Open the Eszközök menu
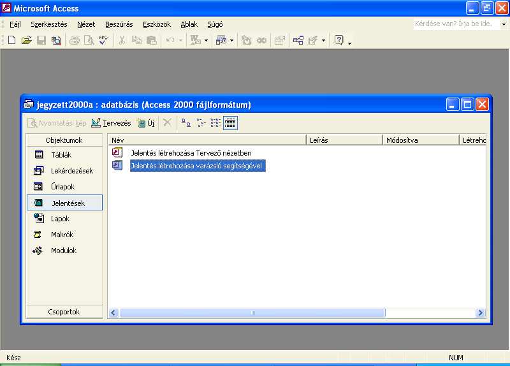510x366 pixels. pyautogui.click(x=156, y=24)
